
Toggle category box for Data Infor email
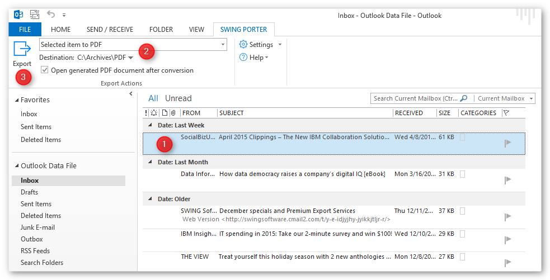pyautogui.click(x=462, y=174)
